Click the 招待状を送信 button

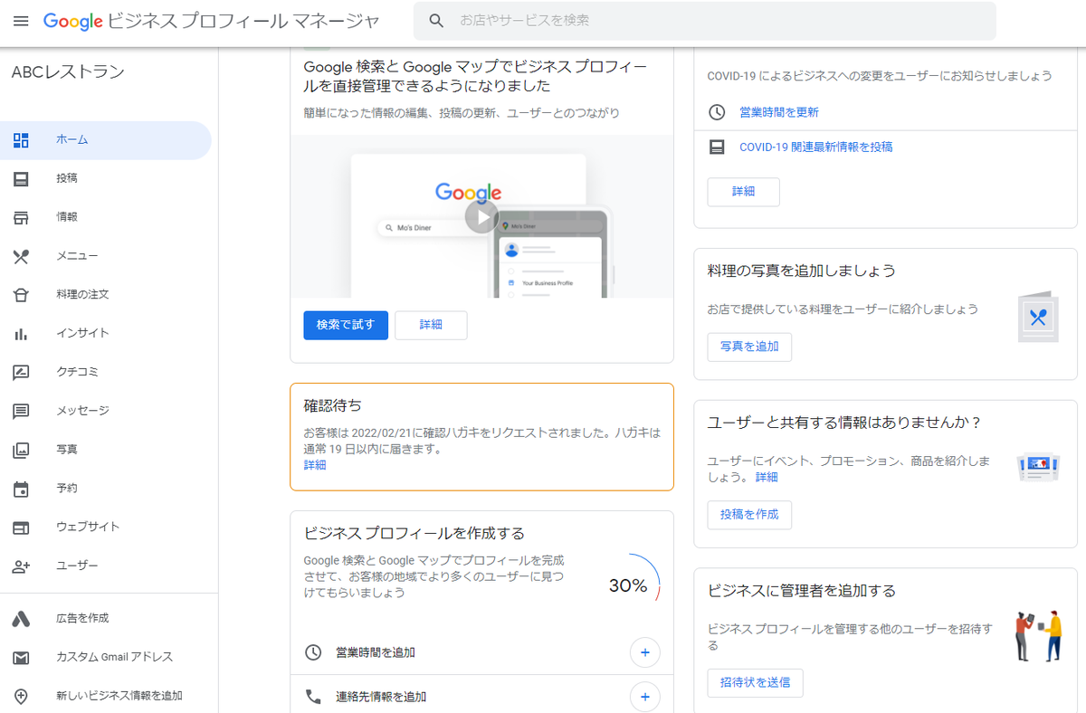pyautogui.click(x=755, y=683)
